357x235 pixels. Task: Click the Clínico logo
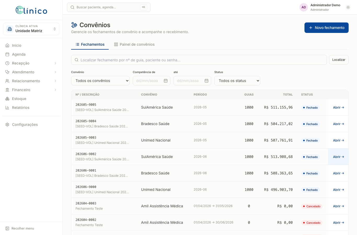point(31,10)
